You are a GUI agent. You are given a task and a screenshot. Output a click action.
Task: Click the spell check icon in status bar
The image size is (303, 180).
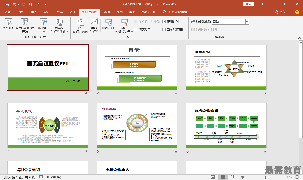(41, 177)
